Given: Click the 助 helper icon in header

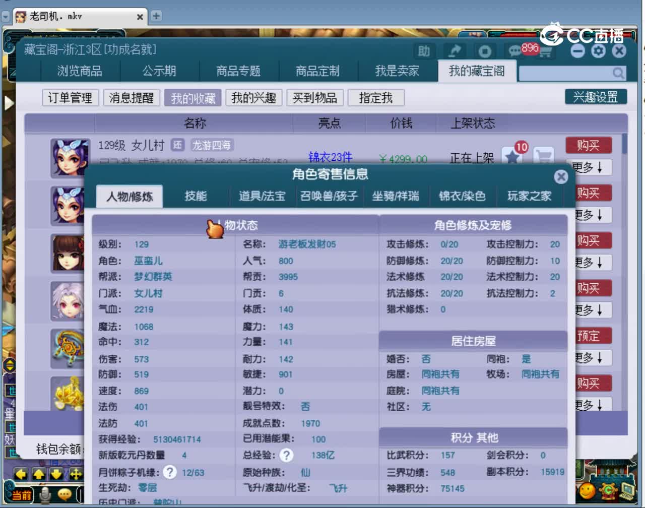Looking at the screenshot, I should point(424,51).
